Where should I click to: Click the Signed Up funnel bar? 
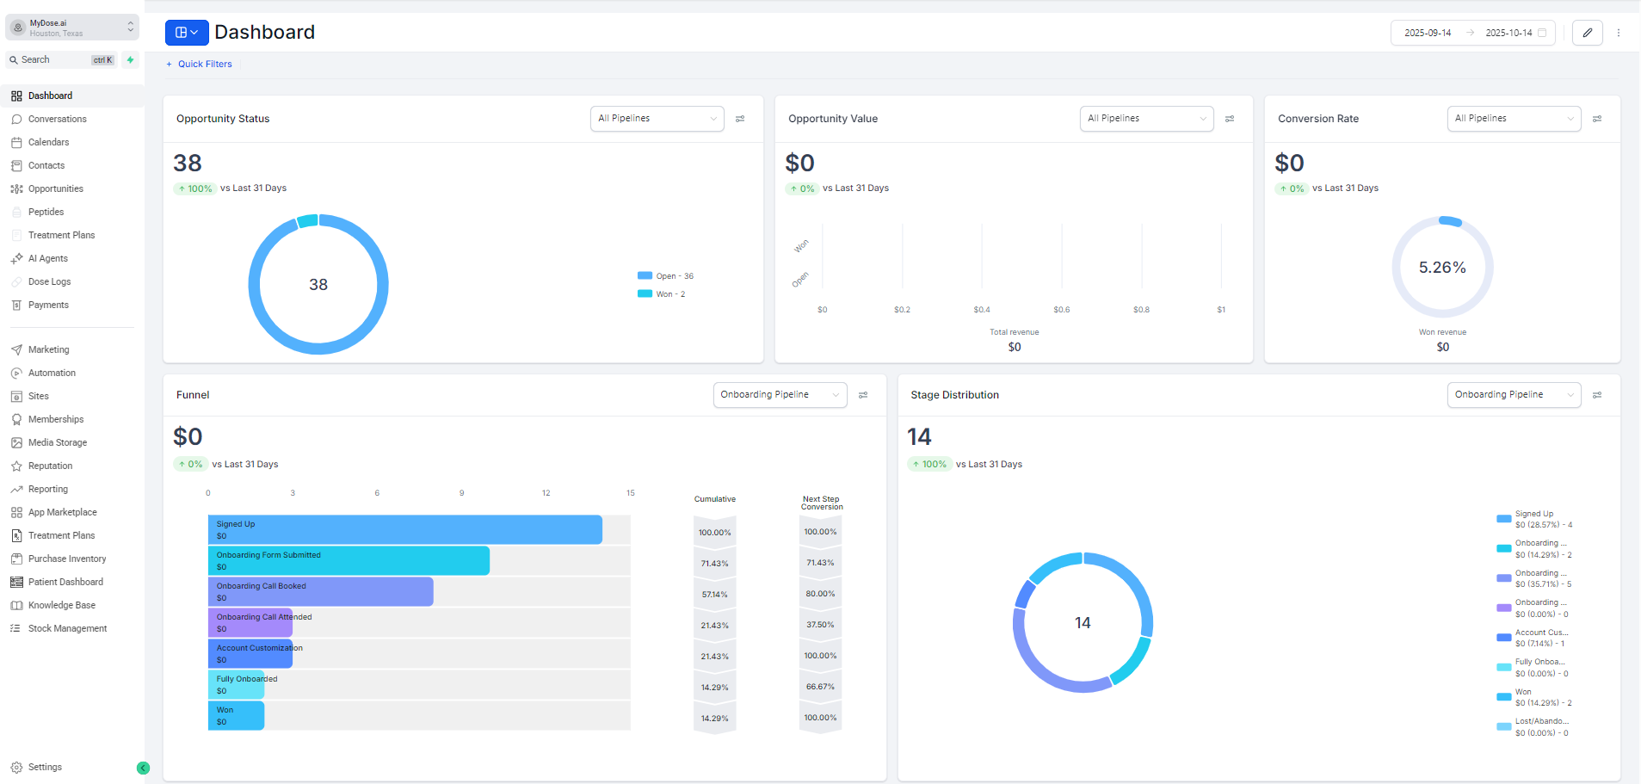pos(404,529)
